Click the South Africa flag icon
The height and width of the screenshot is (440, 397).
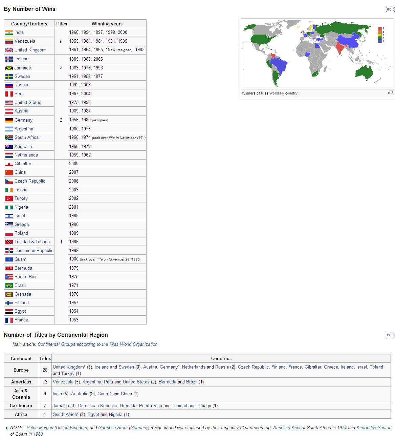[9, 138]
